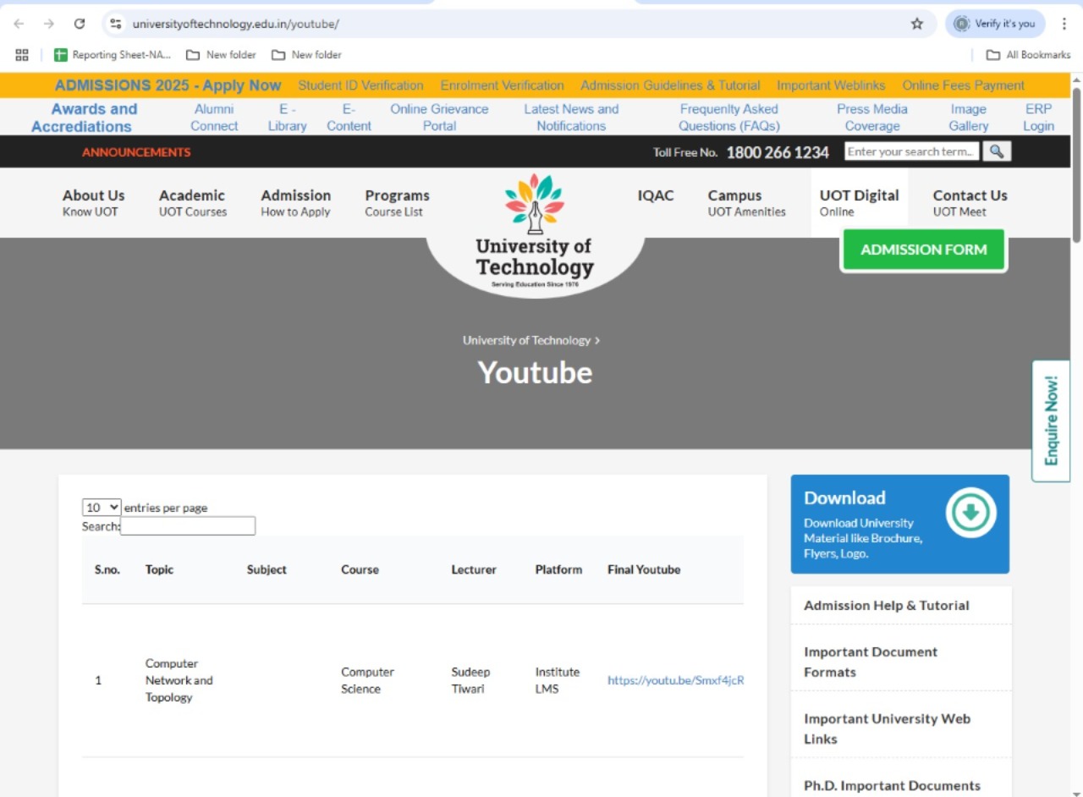1083x797 pixels.
Task: Open the Chrome apps grid icon
Action: 22,55
